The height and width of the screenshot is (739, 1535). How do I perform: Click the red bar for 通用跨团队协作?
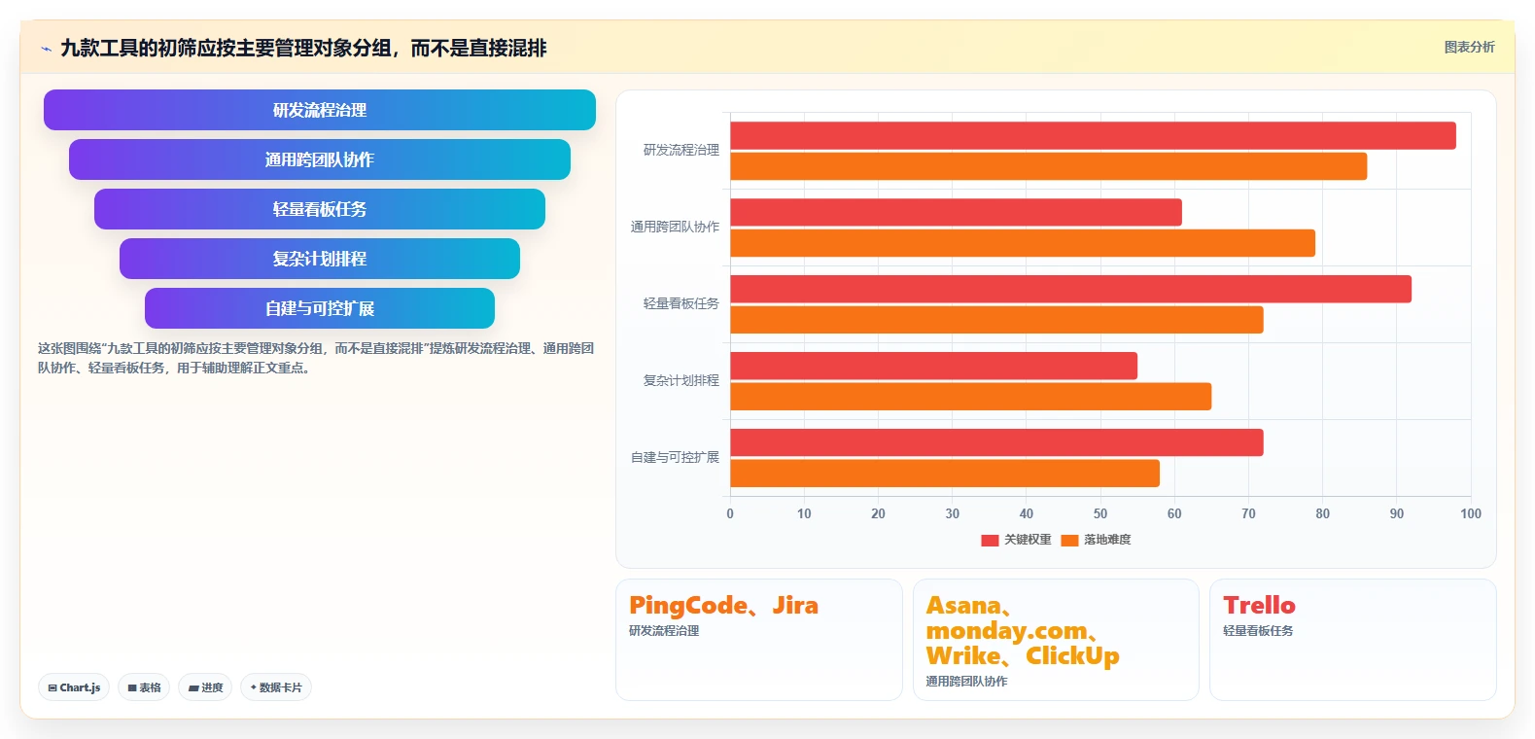coord(956,212)
